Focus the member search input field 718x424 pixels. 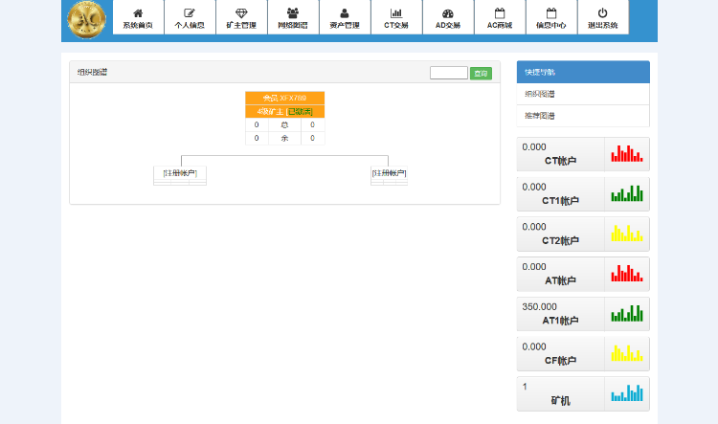coord(449,73)
